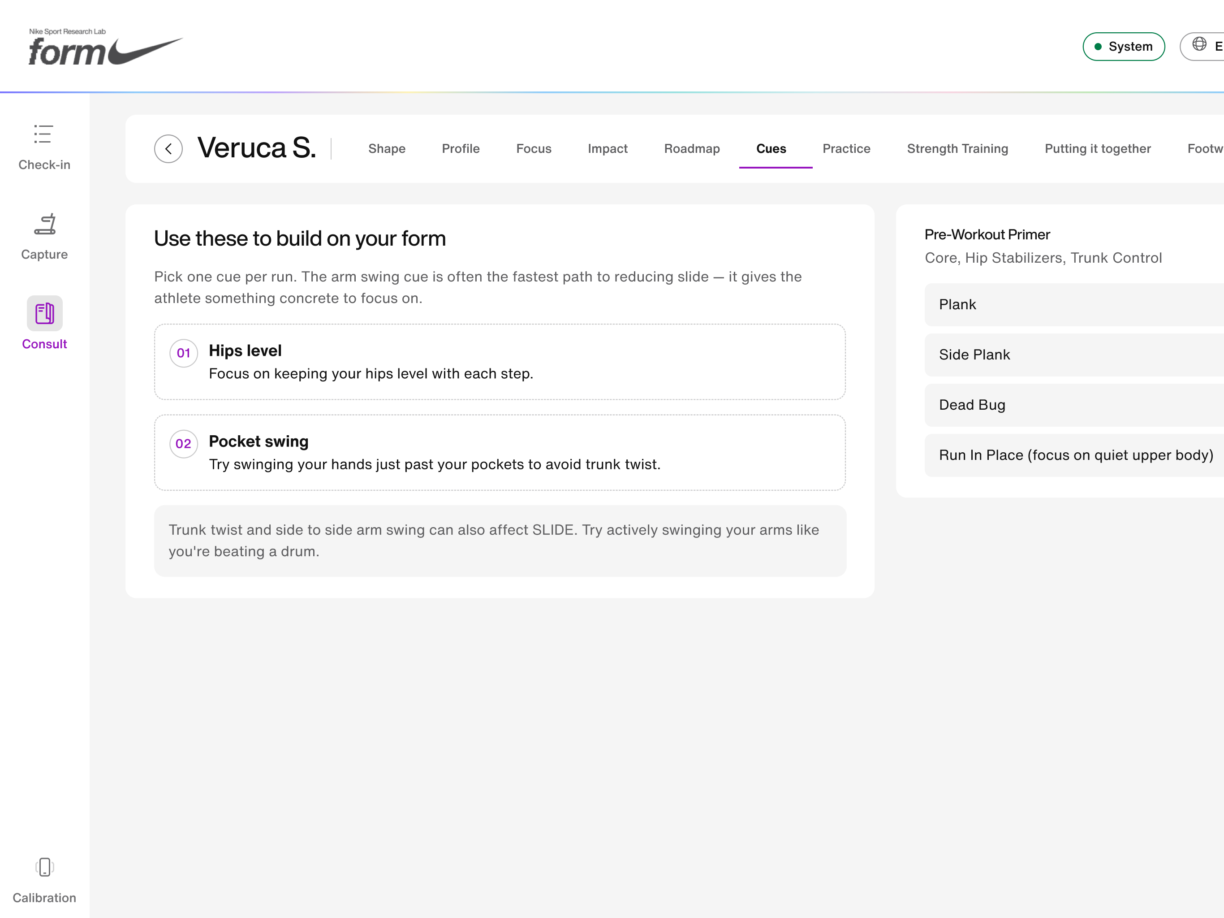Switch to the Practice tab
1224x918 pixels.
click(846, 148)
